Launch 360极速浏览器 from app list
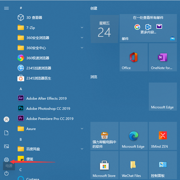Screen dimensions: 180x180 pyautogui.click(x=38, y=58)
